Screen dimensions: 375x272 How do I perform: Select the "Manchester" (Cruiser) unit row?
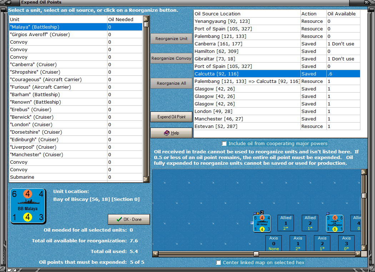click(76, 155)
